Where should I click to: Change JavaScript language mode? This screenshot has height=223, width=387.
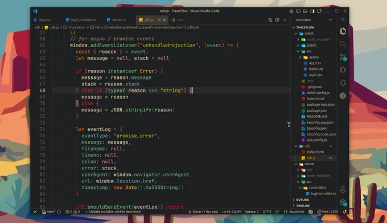pyautogui.click(x=297, y=212)
